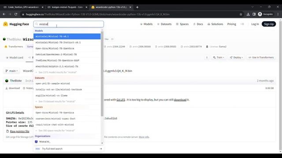Close the Colab_TextGen_GPU tab
Image resolution: width=282 pixels, height=158 pixels.
point(42,7)
